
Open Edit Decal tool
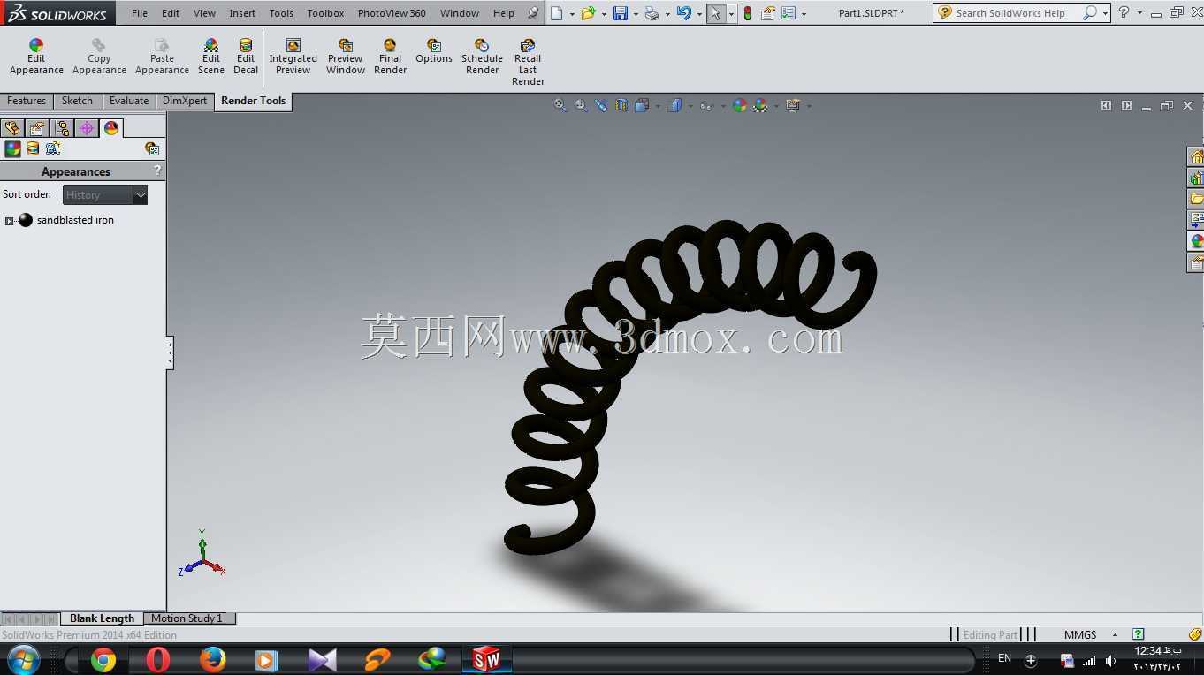point(246,57)
